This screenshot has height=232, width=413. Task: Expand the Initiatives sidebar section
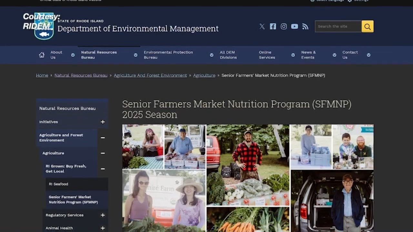(103, 122)
